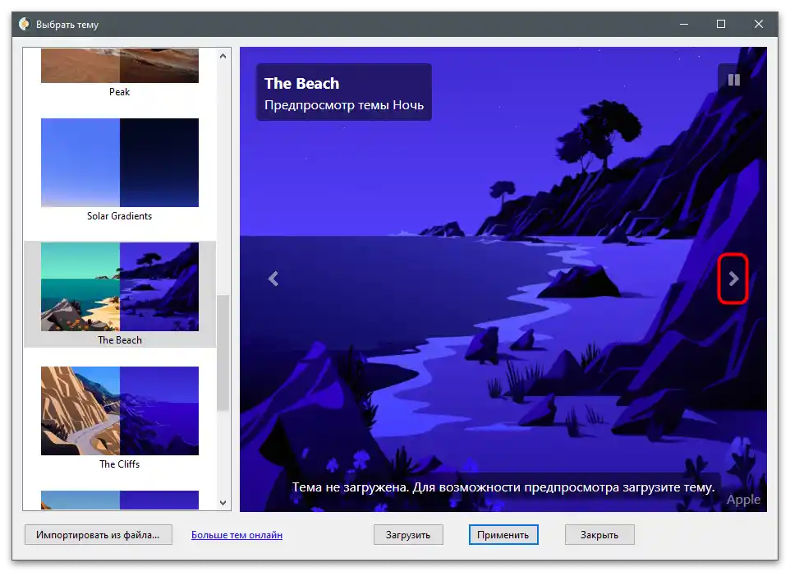Click the Предпросмотр темы Ночь caption
Screen dimensions: 790x572
click(x=344, y=105)
